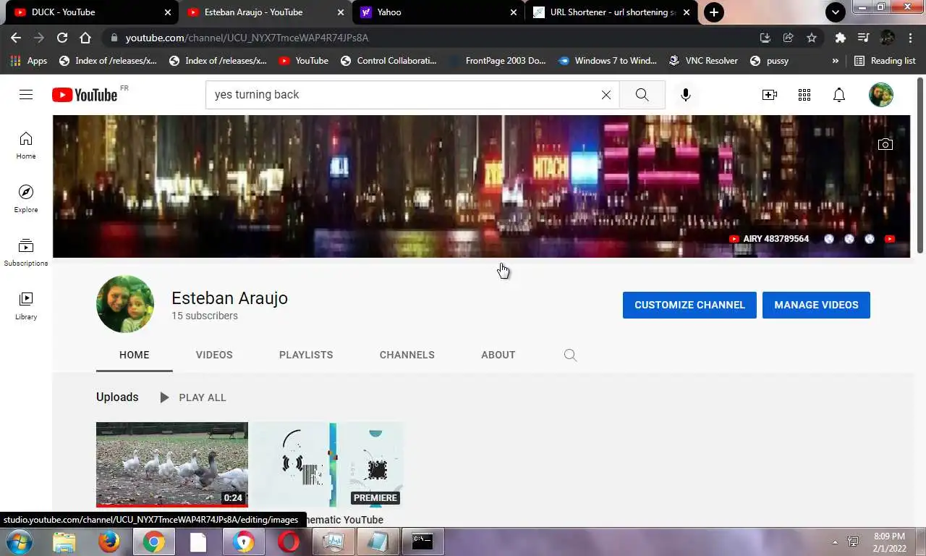Click CUSTOMIZE CHANNEL button
The width and height of the screenshot is (926, 556).
689,305
